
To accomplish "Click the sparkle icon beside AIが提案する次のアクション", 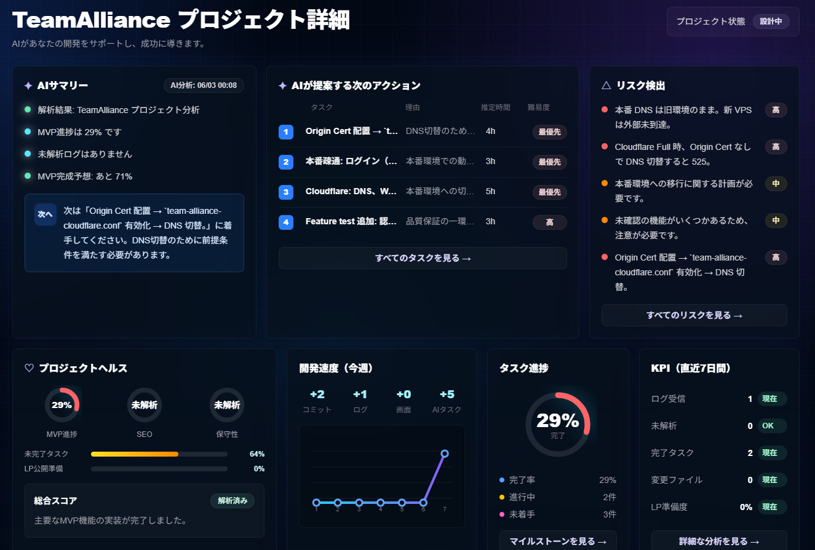I will [x=282, y=85].
